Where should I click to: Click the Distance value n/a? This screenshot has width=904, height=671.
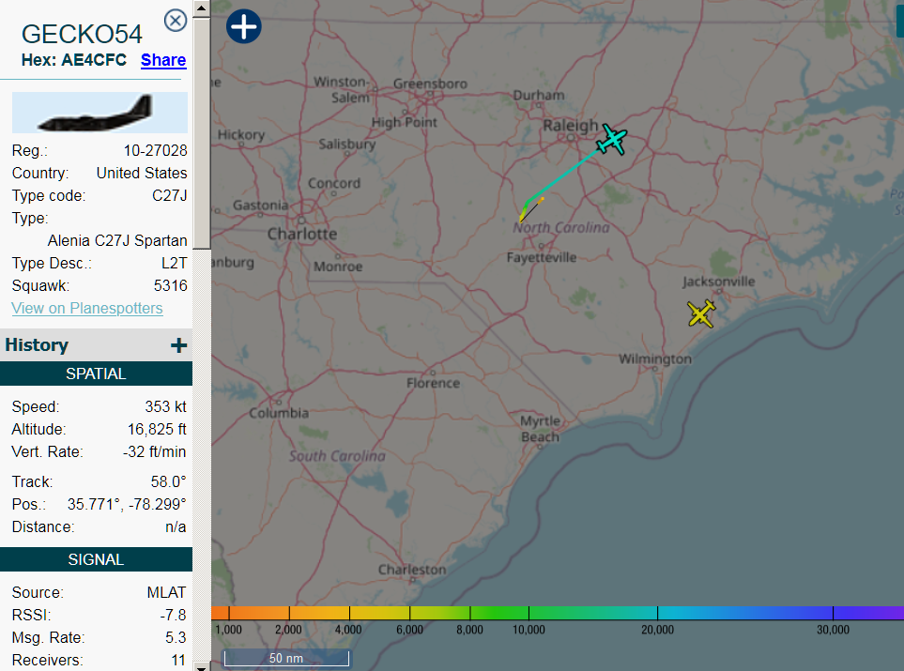coord(176,526)
